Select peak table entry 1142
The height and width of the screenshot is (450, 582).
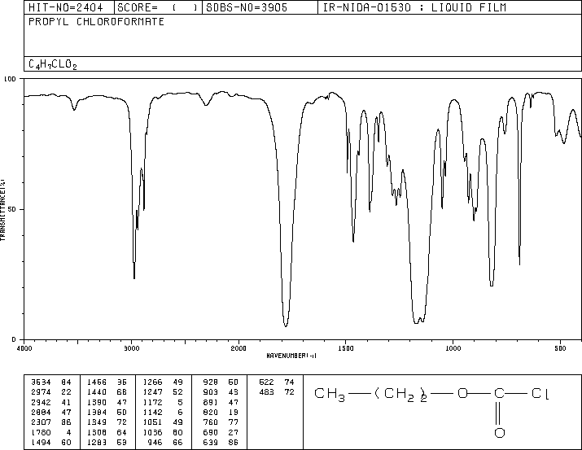[x=163, y=412]
